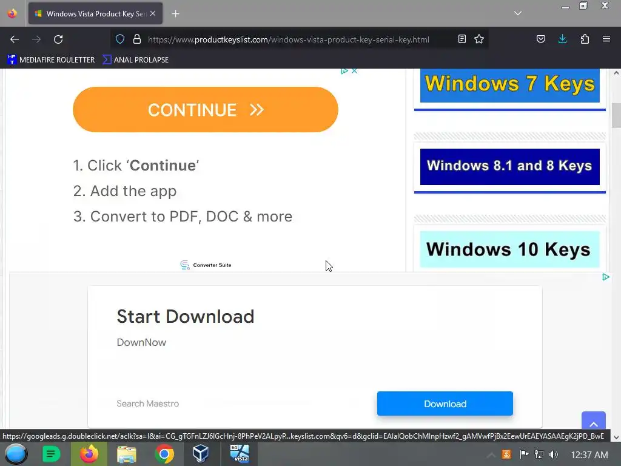Click the 'Convert to PDF, DOC & more' text
Image resolution: width=621 pixels, height=466 pixels.
click(191, 217)
